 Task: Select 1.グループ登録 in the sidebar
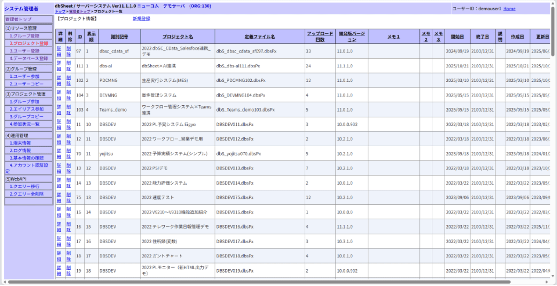pos(24,36)
